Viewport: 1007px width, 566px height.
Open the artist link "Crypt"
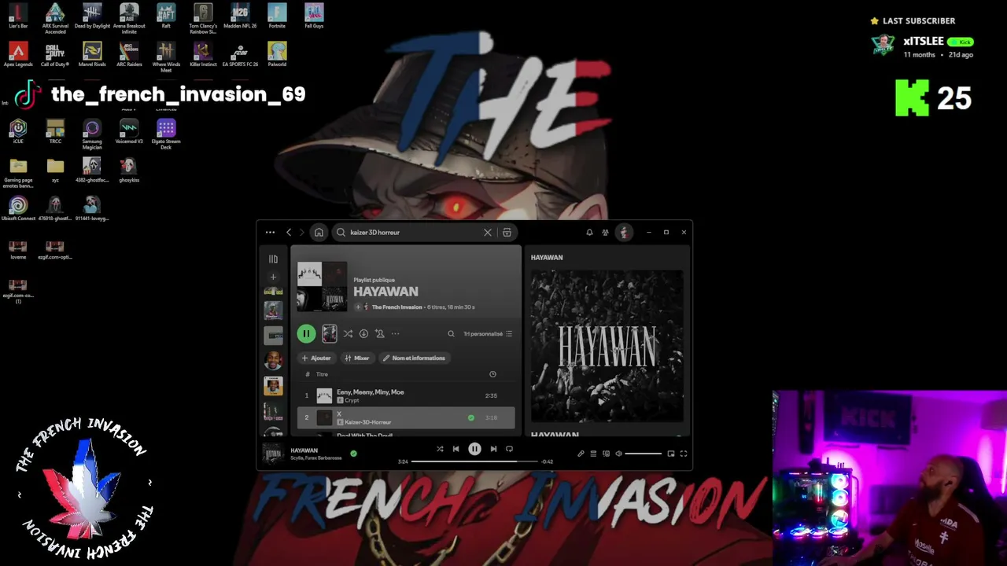point(352,401)
